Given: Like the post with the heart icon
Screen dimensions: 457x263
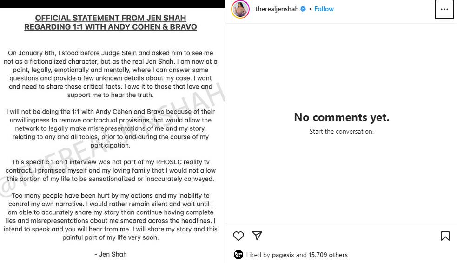Looking at the screenshot, I should tap(238, 236).
